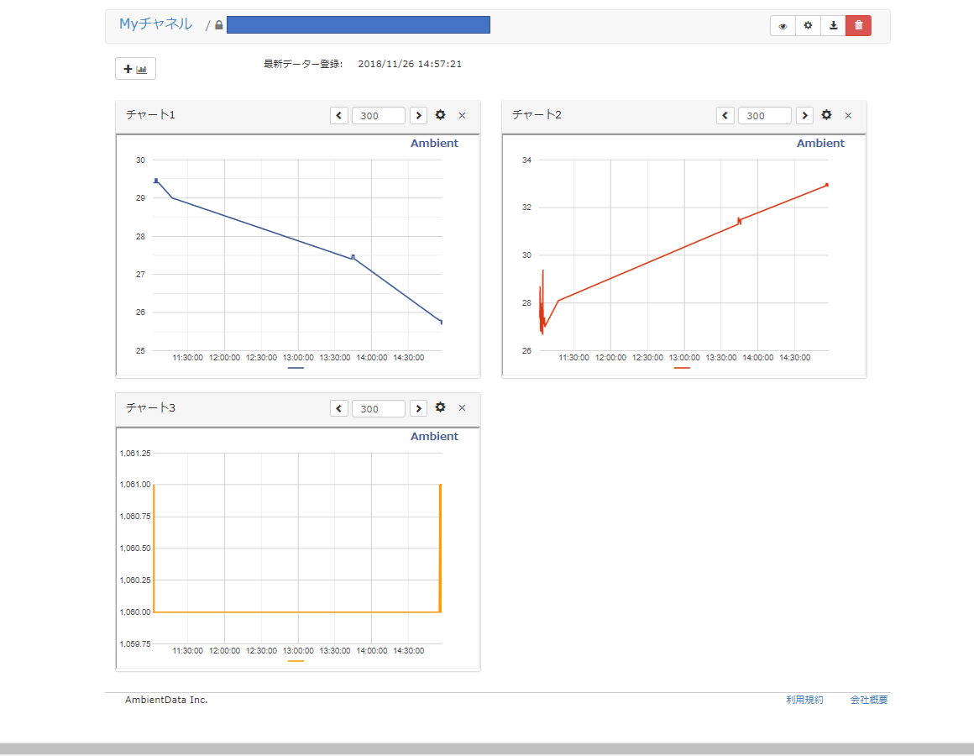This screenshot has width=974, height=756.
Task: Click the 1,061.00 axis label in チャート3
Action: point(135,485)
